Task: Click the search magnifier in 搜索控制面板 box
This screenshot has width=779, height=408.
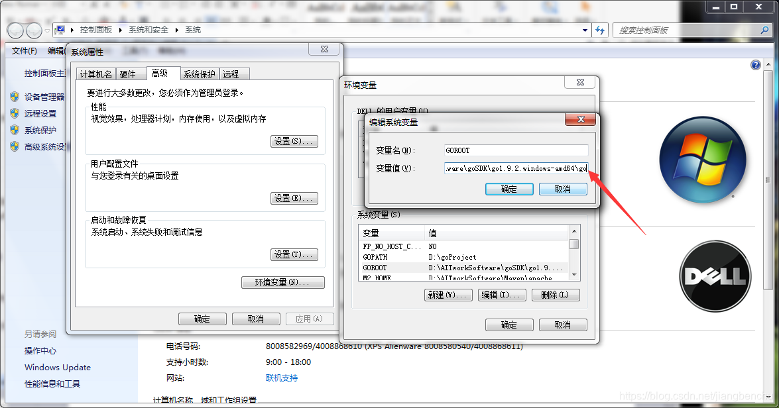Action: 764,30
